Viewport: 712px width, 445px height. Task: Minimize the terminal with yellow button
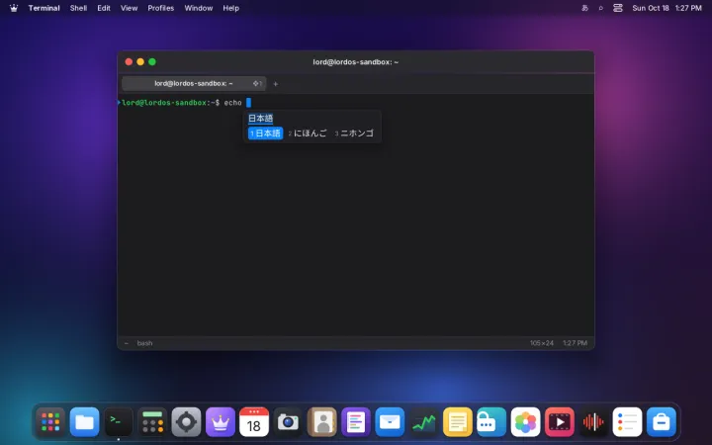point(140,61)
